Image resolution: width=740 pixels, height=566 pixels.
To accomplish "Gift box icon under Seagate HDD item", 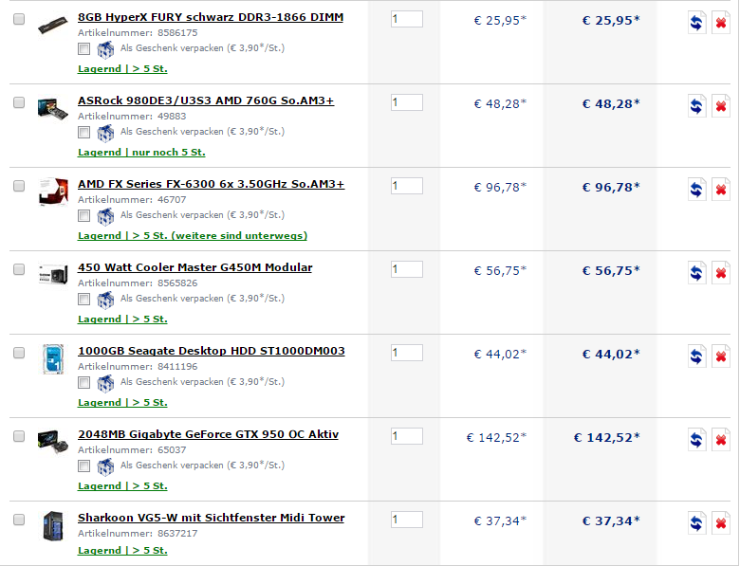I will pos(105,383).
